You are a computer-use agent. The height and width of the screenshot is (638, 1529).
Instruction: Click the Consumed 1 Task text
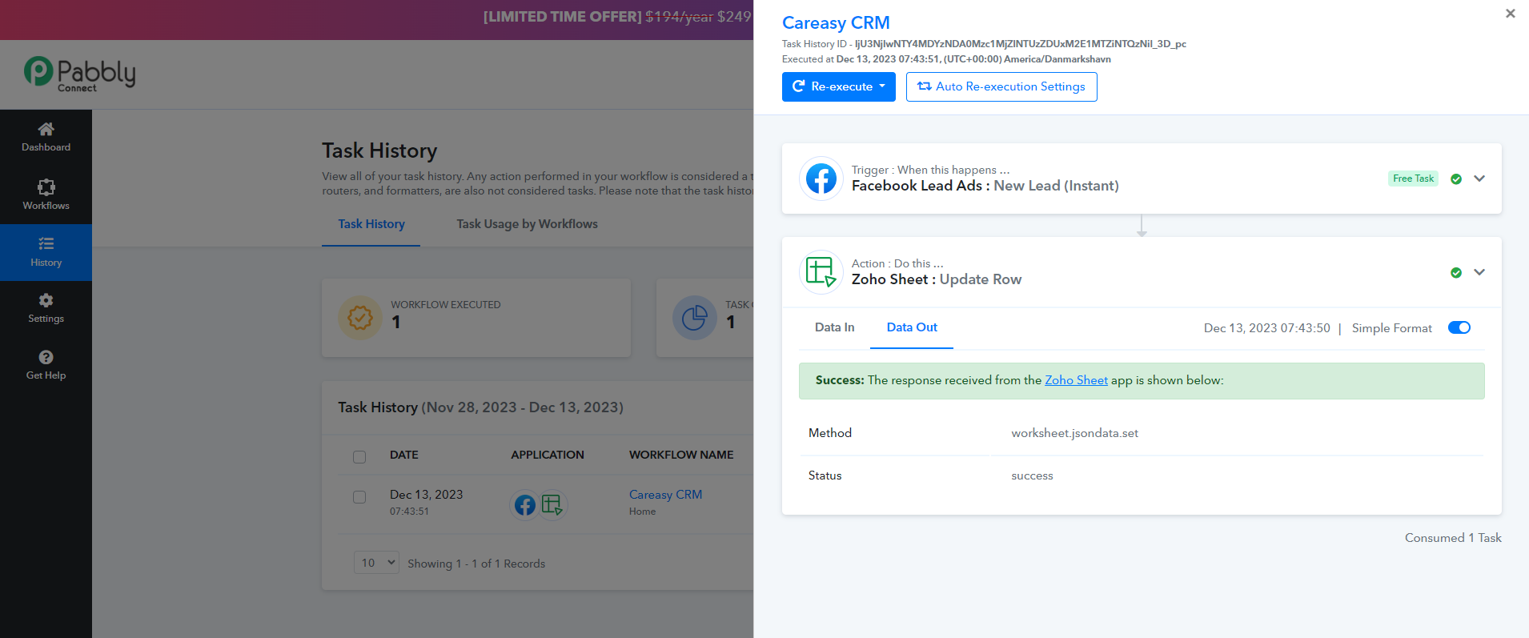1453,538
